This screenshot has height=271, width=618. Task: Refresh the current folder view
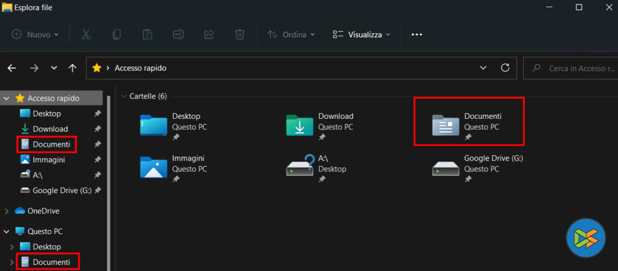(x=506, y=68)
